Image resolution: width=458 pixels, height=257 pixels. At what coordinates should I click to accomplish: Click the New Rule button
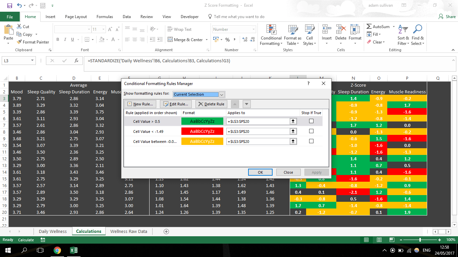tap(140, 104)
